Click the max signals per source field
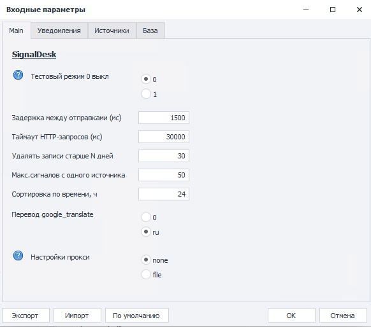371x327 pixels. 164,175
